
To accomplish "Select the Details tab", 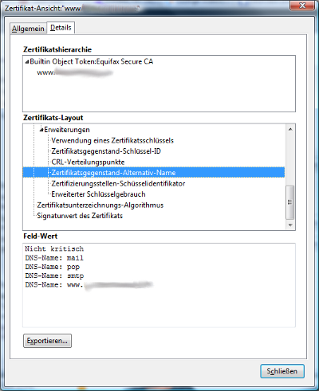I will pos(61,28).
